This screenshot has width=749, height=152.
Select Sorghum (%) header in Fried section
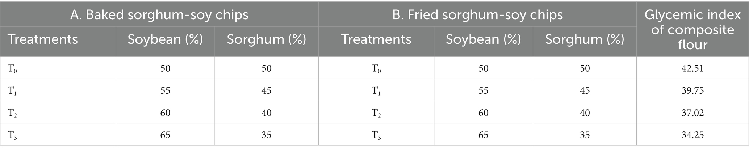click(585, 39)
